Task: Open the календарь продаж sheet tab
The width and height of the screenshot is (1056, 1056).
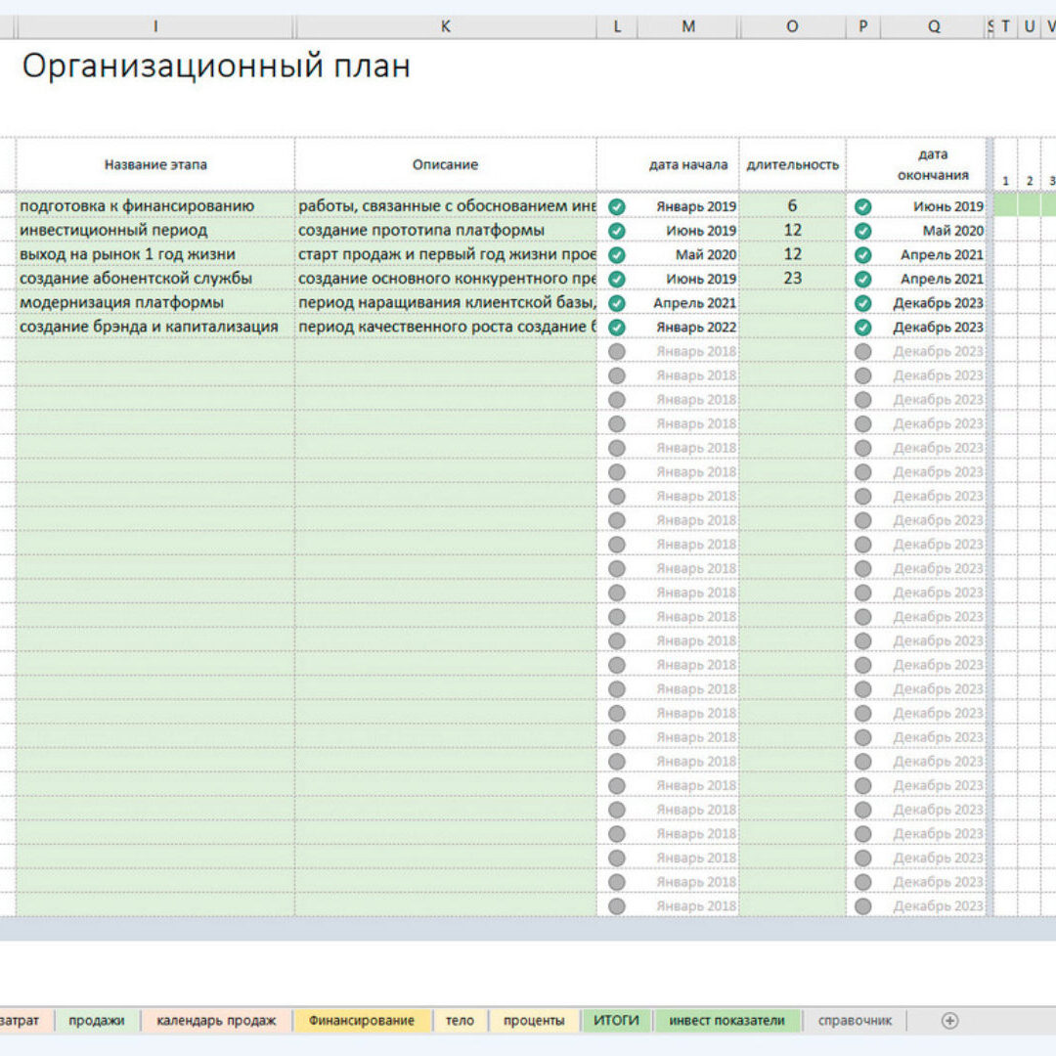Action: pos(216,1020)
